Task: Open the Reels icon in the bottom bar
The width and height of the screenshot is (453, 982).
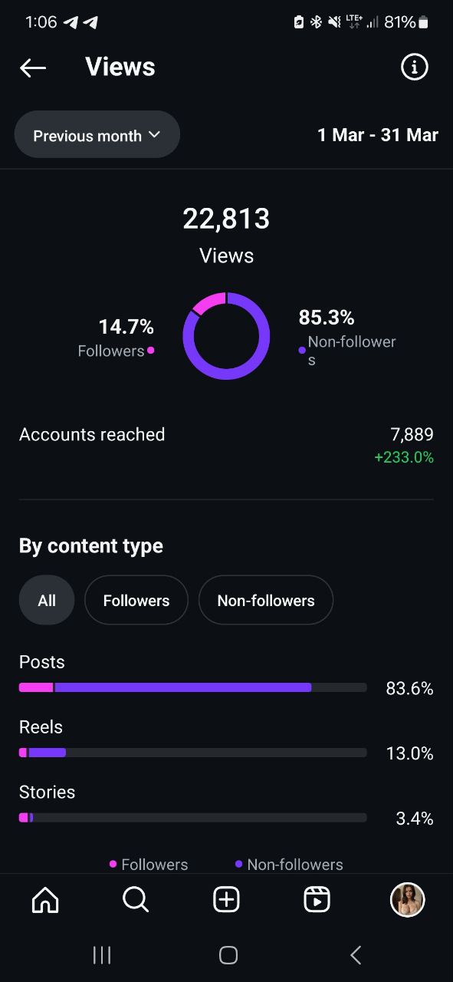Action: [317, 900]
